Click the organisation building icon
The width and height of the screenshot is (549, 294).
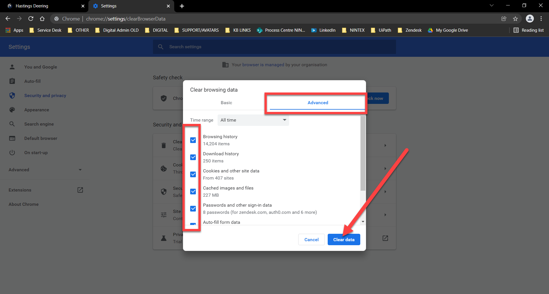225,65
